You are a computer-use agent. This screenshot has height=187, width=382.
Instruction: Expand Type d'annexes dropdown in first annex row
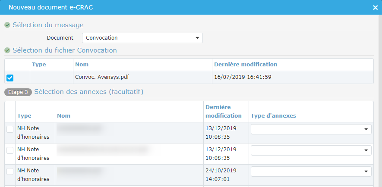(x=311, y=129)
